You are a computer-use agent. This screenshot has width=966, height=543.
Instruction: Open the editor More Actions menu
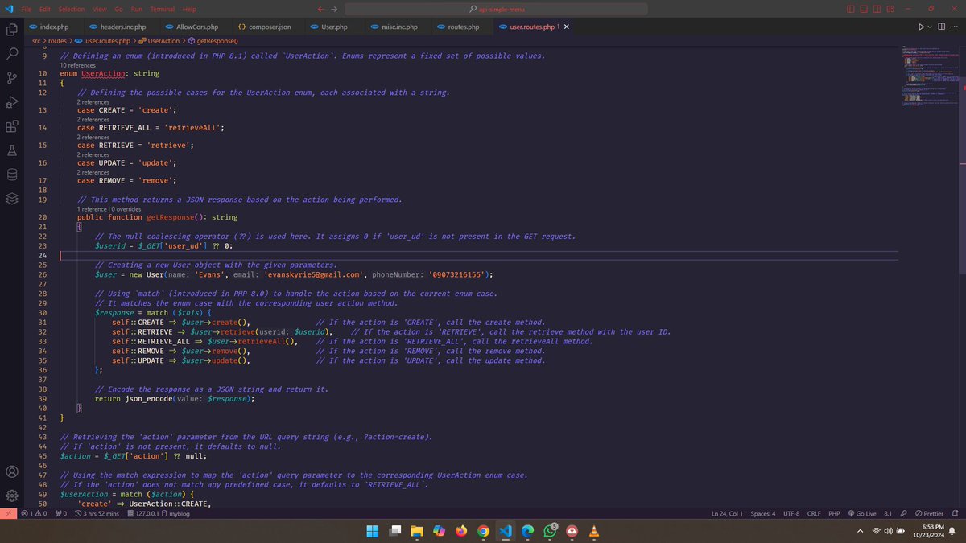[x=955, y=27]
